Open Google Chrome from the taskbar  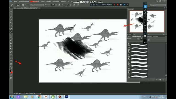(x=39, y=97)
